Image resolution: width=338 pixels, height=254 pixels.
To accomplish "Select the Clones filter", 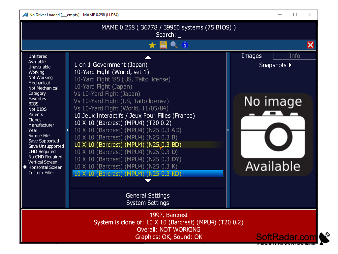I will pos(35,120).
